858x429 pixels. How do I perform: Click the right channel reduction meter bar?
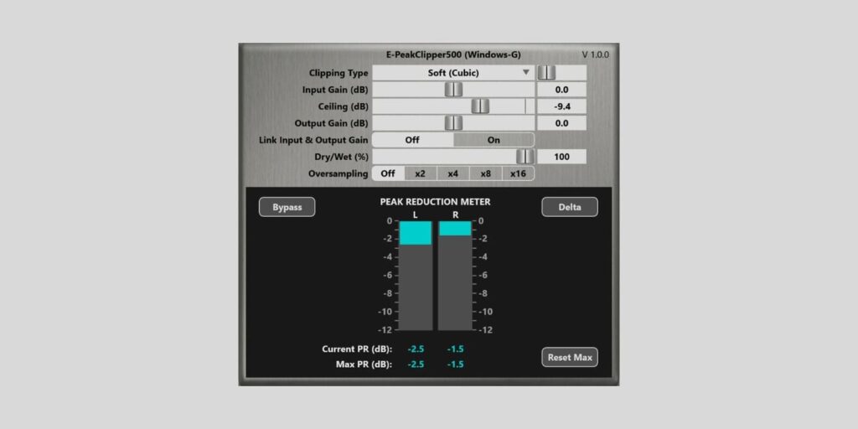[455, 275]
